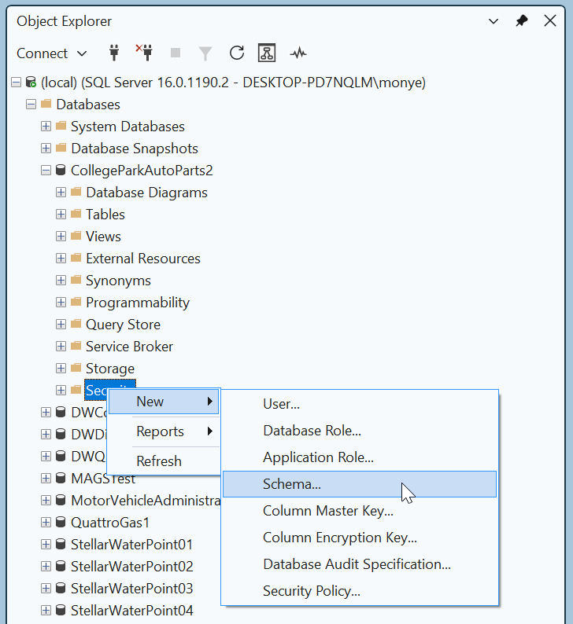Expand the StellarWaterPoint02 database node
Screen dimensions: 573x624
coord(46,566)
